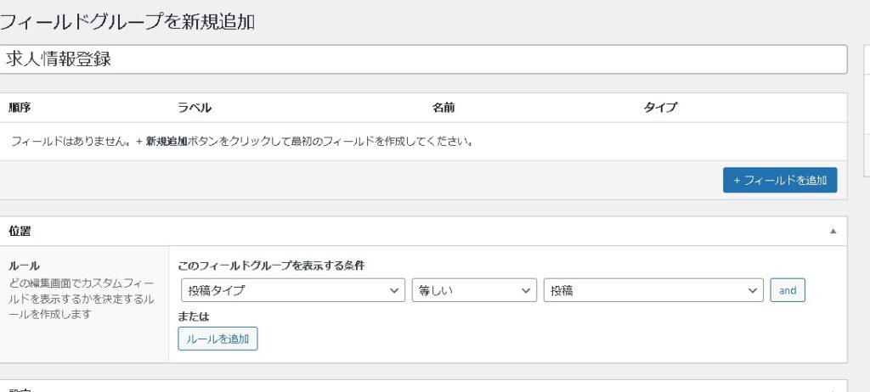870x392 pixels.
Task: Click the タイプ column header
Action: click(660, 108)
